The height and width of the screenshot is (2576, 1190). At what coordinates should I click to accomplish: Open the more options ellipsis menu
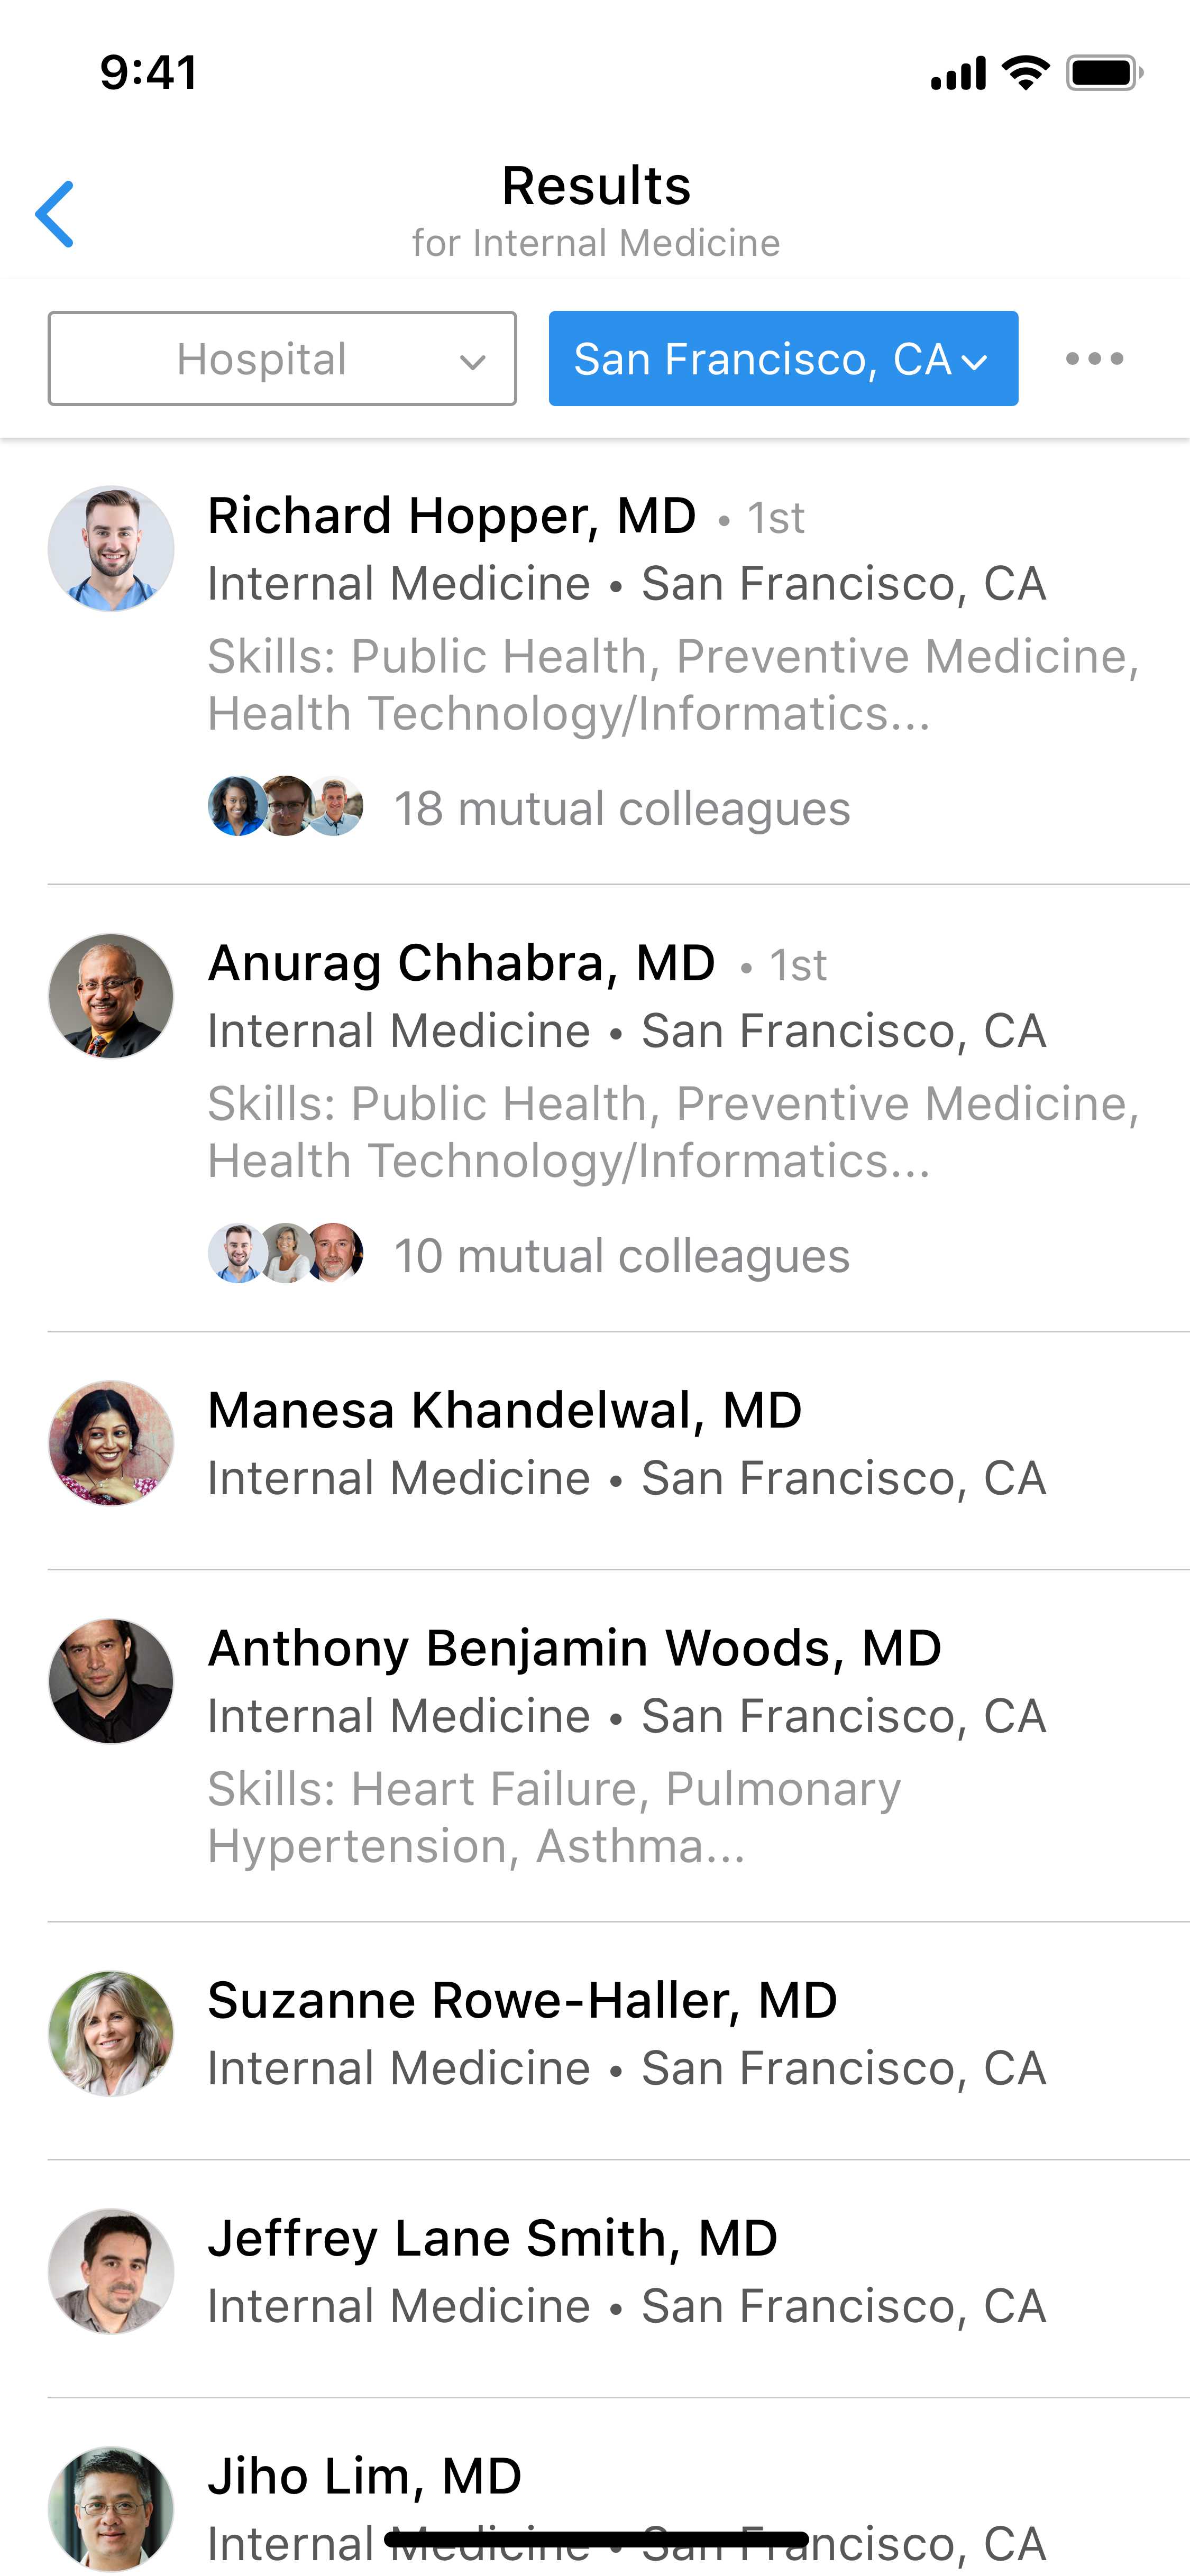tap(1094, 359)
